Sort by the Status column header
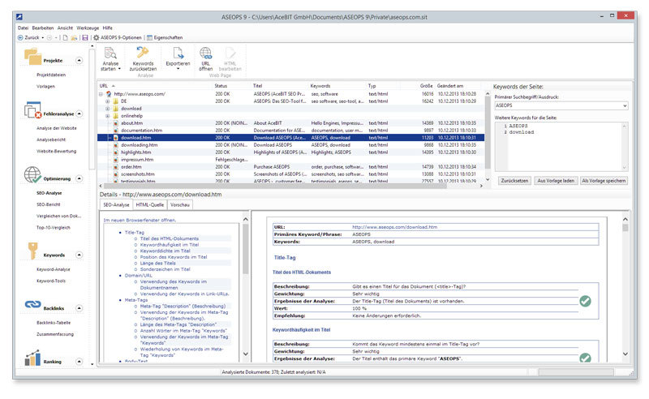The image size is (649, 399). [221, 86]
